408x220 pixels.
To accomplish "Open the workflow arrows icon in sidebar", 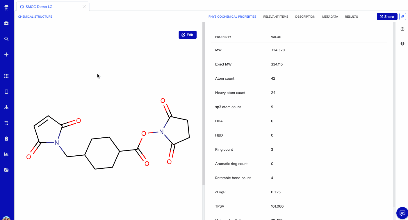I will coord(6,123).
